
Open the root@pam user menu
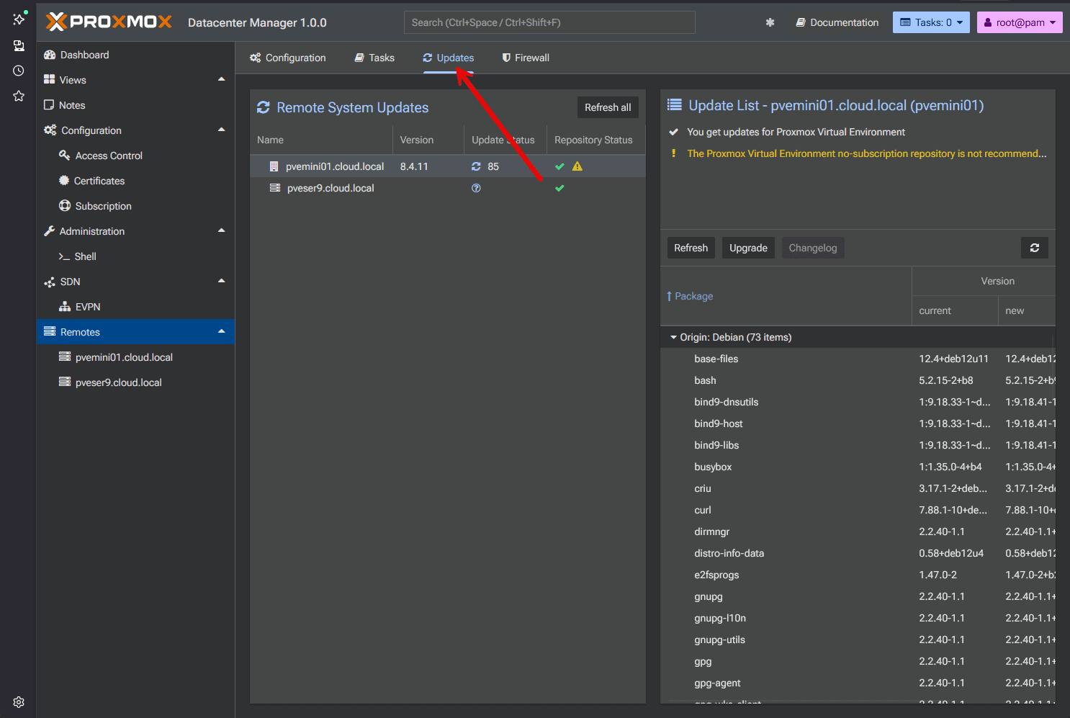(x=1020, y=22)
